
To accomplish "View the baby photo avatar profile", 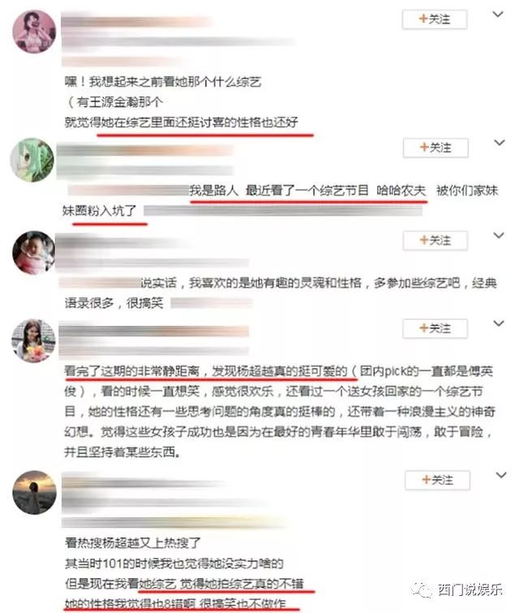I will (33, 252).
